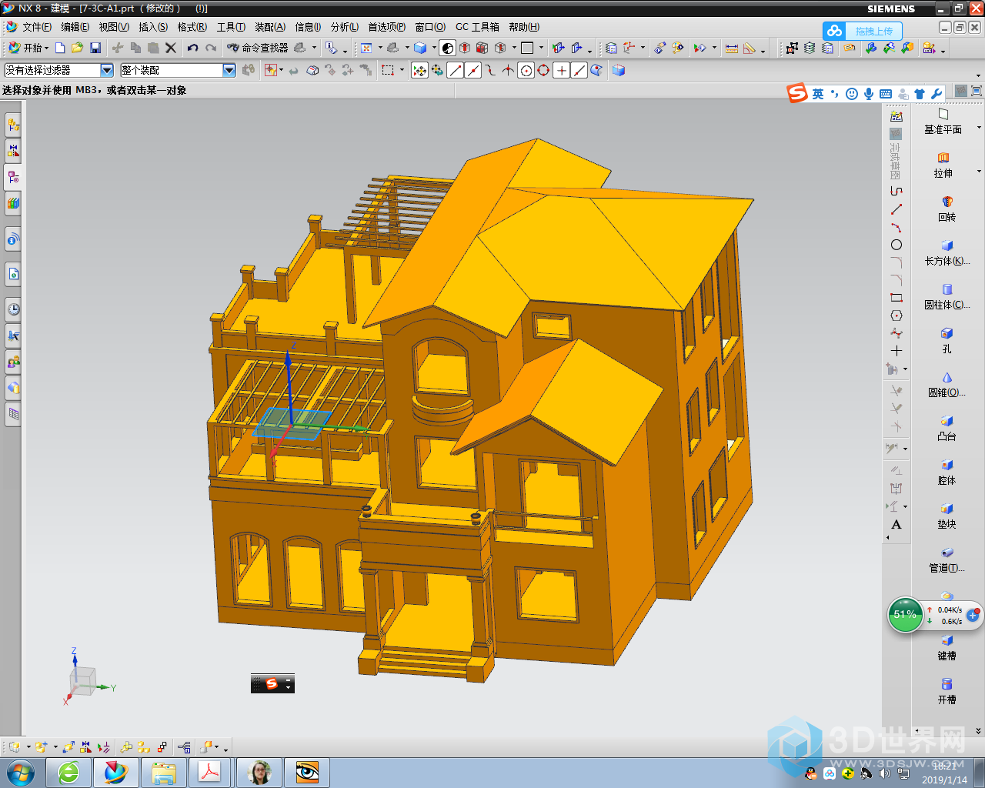Toggle snap to arc center
The width and height of the screenshot is (985, 788).
point(526,71)
